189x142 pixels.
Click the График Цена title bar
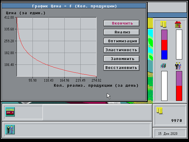tap(74, 6)
